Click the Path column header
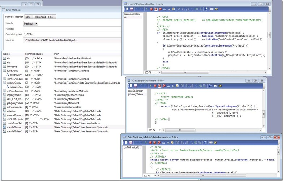Image resolution: width=283 pixels, height=181 pixels. pos(57,54)
